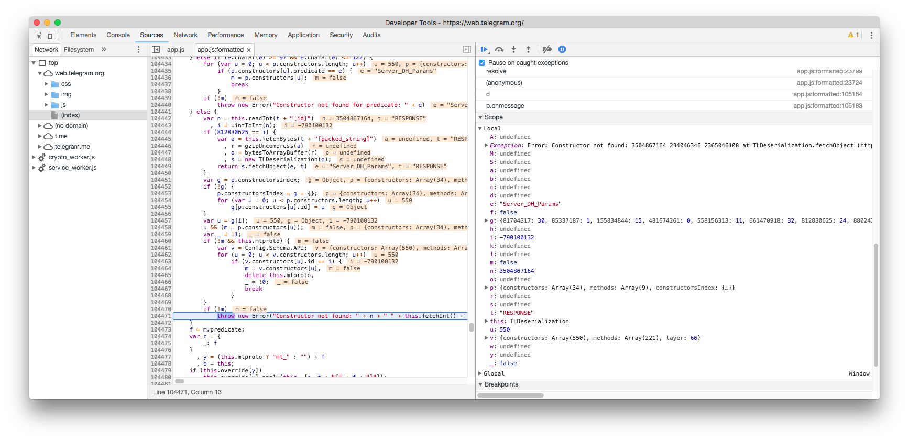Open app.js:formatted:105164 source link
This screenshot has height=441, width=909.
pyautogui.click(x=827, y=94)
